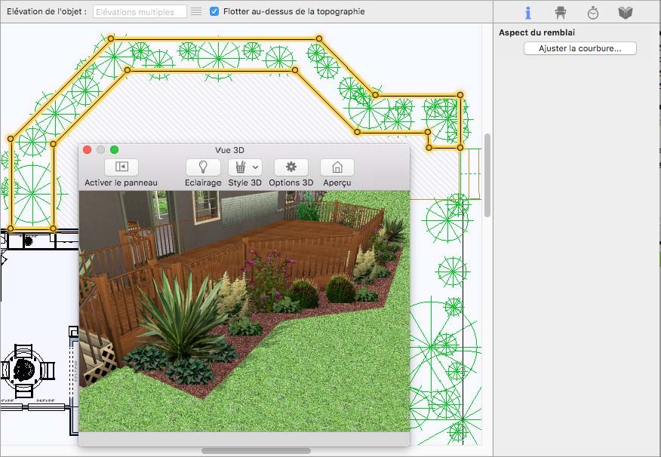Open the book library tab
661x457 pixels.
[x=625, y=13]
